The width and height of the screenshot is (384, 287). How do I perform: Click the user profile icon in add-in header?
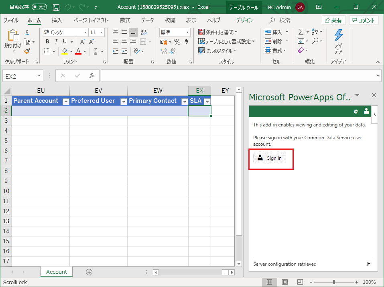[x=366, y=111]
